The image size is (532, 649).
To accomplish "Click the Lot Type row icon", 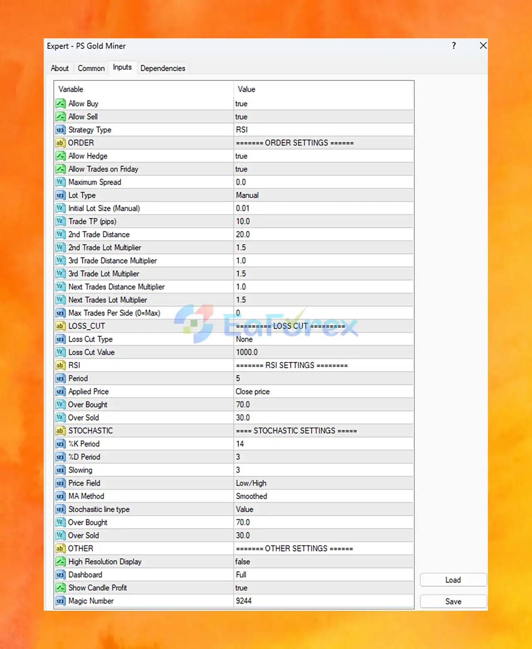I will 61,195.
